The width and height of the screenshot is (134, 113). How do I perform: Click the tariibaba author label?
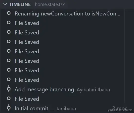(x=66, y=109)
